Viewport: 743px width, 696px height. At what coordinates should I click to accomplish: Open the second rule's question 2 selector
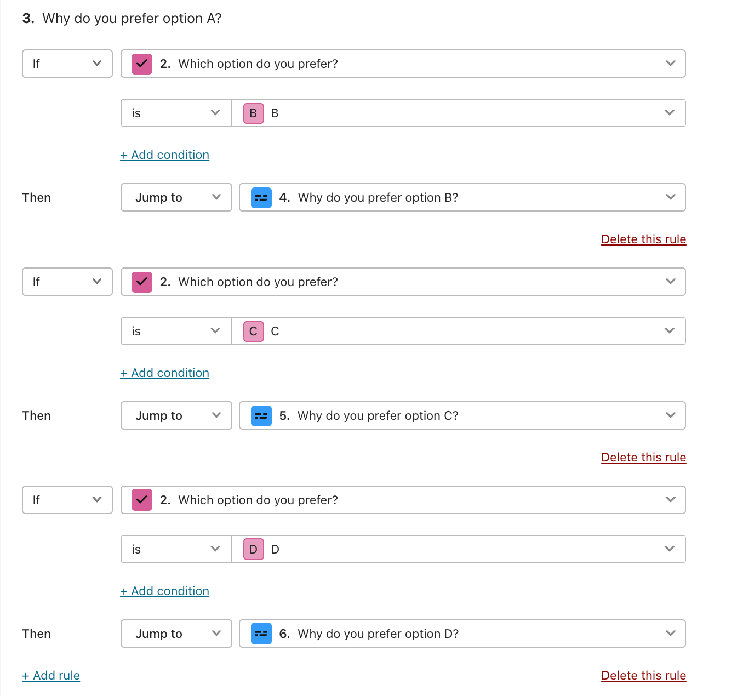403,282
